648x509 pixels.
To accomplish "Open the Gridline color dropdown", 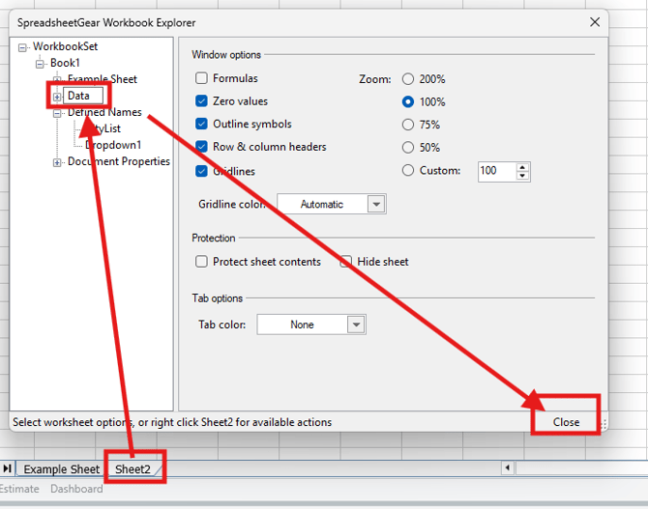I will 376,204.
